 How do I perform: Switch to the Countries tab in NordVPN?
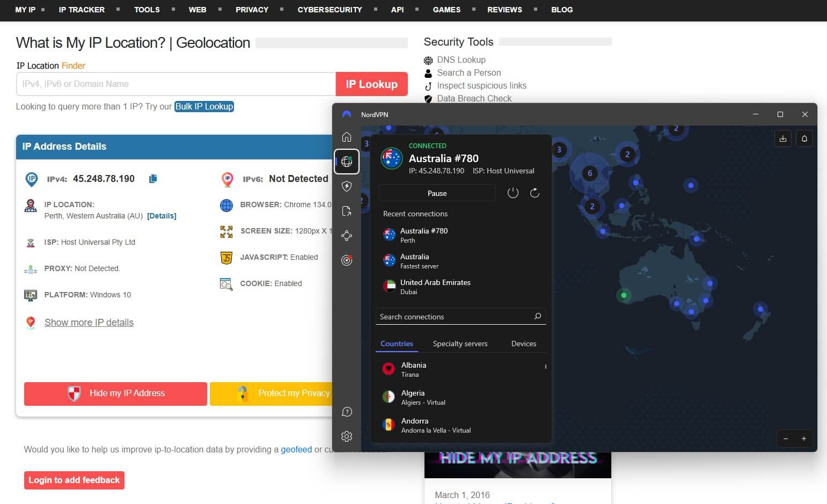click(397, 344)
